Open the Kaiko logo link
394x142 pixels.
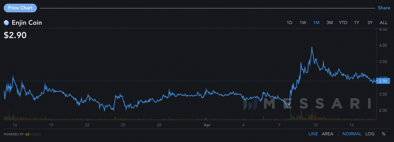pyautogui.click(x=33, y=134)
